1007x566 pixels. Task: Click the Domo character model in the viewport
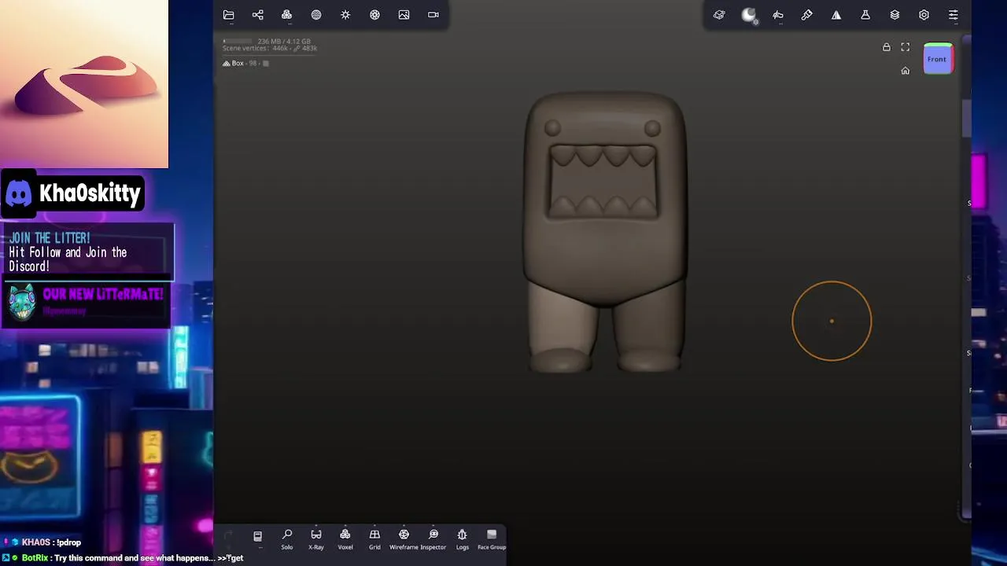[605, 232]
